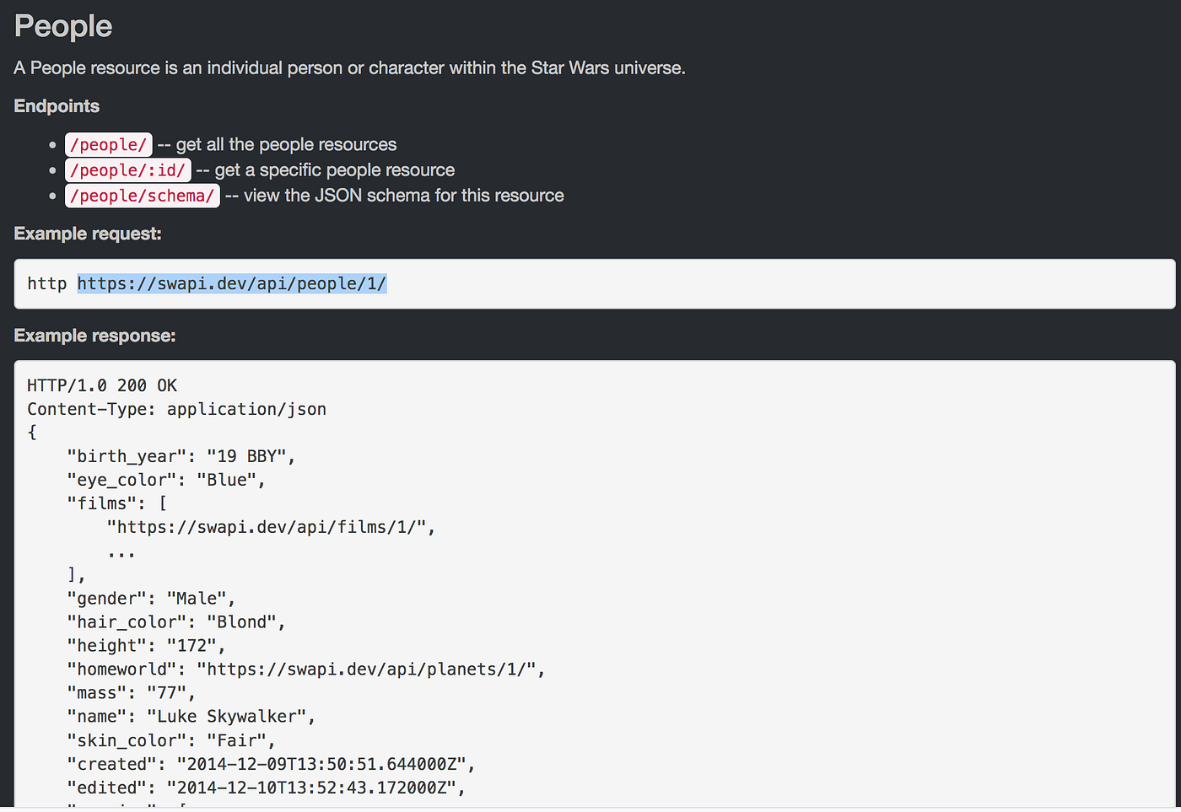Click the People heading
The image size is (1181, 812).
click(x=63, y=26)
